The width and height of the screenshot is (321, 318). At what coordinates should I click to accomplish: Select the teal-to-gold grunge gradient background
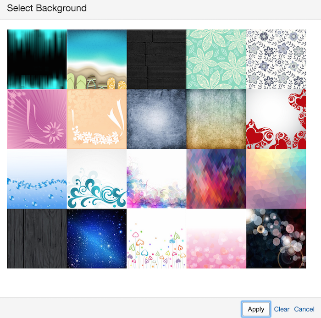point(216,119)
